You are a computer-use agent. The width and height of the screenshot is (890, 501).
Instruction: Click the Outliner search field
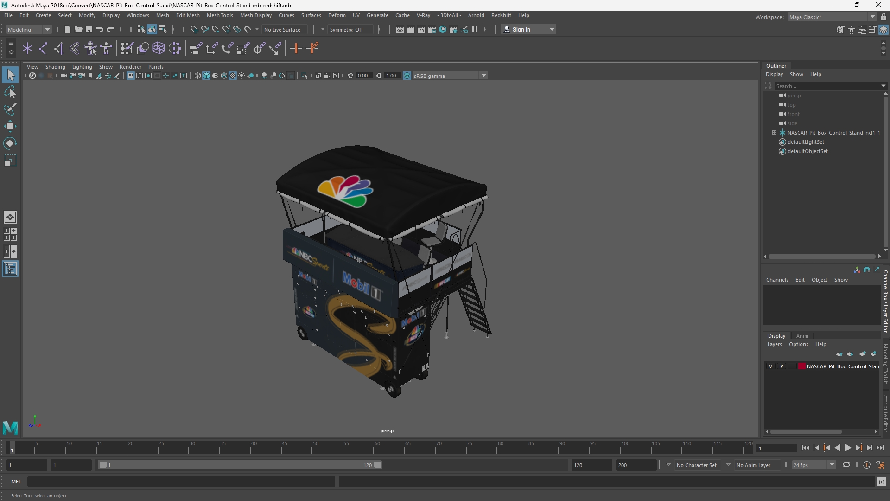point(827,86)
